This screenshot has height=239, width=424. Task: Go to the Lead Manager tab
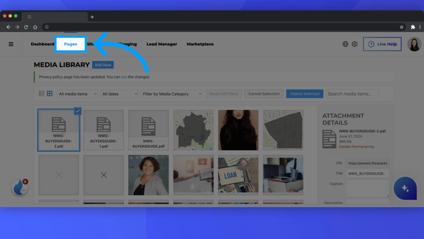(161, 44)
